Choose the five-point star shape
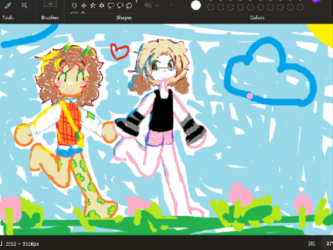 (x=93, y=6)
